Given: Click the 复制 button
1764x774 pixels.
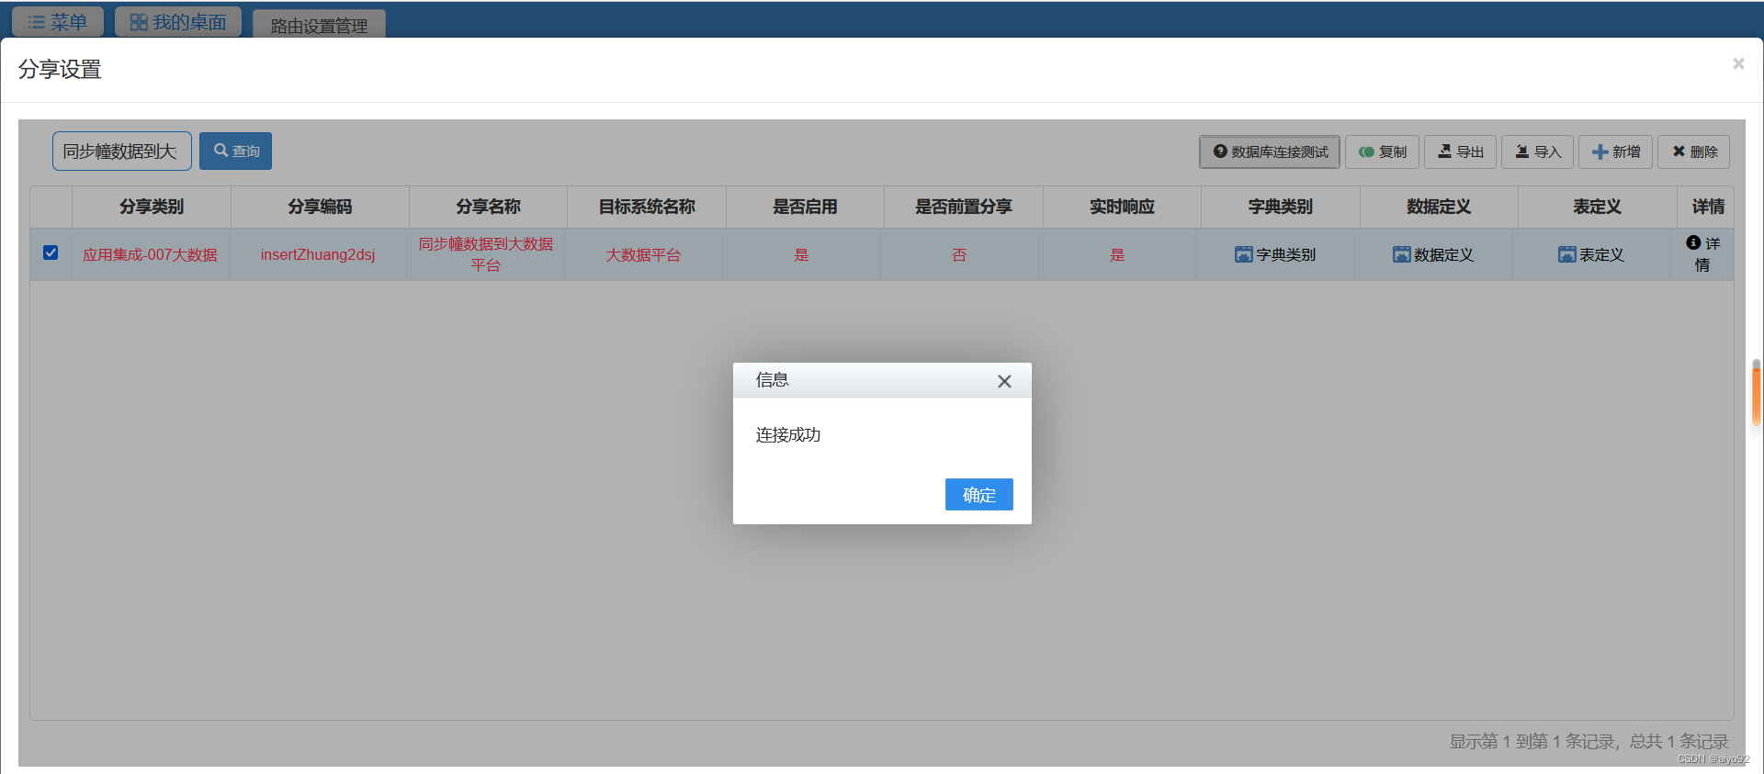Looking at the screenshot, I should tap(1383, 151).
